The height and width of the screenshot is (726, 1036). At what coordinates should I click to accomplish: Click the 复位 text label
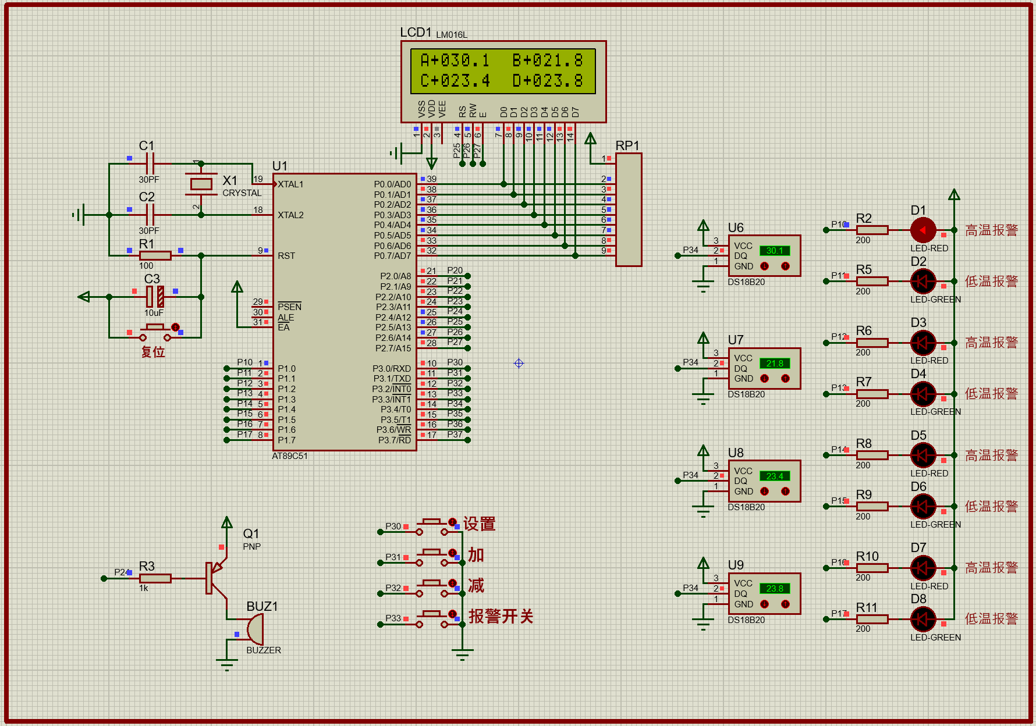153,352
